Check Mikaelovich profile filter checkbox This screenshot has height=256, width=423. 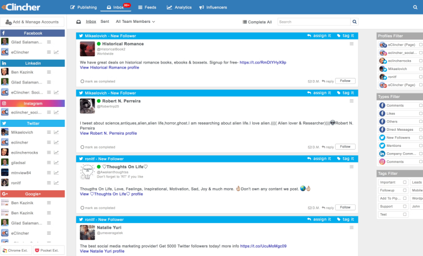(x=421, y=69)
